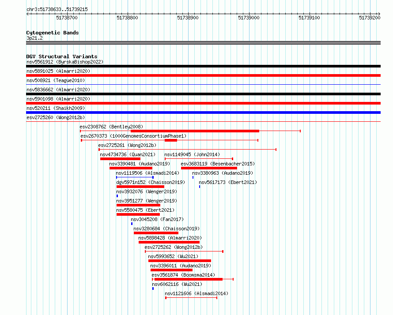Click the blue marker under nsv6062116

[153, 289]
